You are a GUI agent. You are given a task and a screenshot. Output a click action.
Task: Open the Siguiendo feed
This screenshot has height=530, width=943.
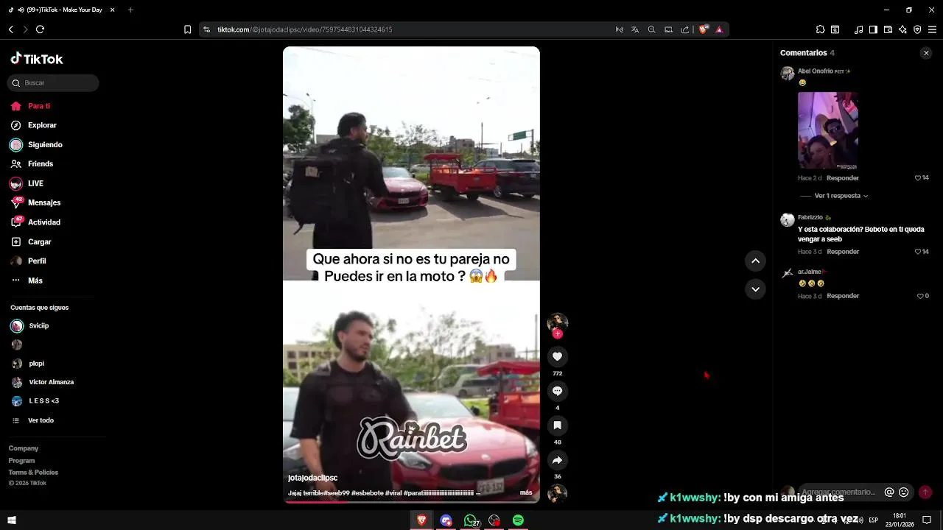coord(37,145)
